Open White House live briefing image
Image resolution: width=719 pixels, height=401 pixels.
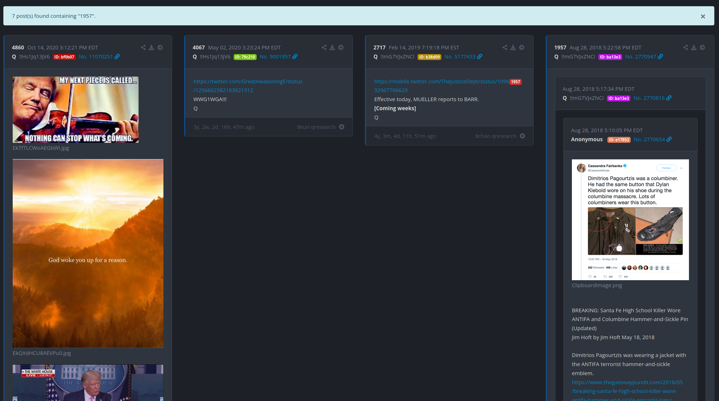point(88,383)
